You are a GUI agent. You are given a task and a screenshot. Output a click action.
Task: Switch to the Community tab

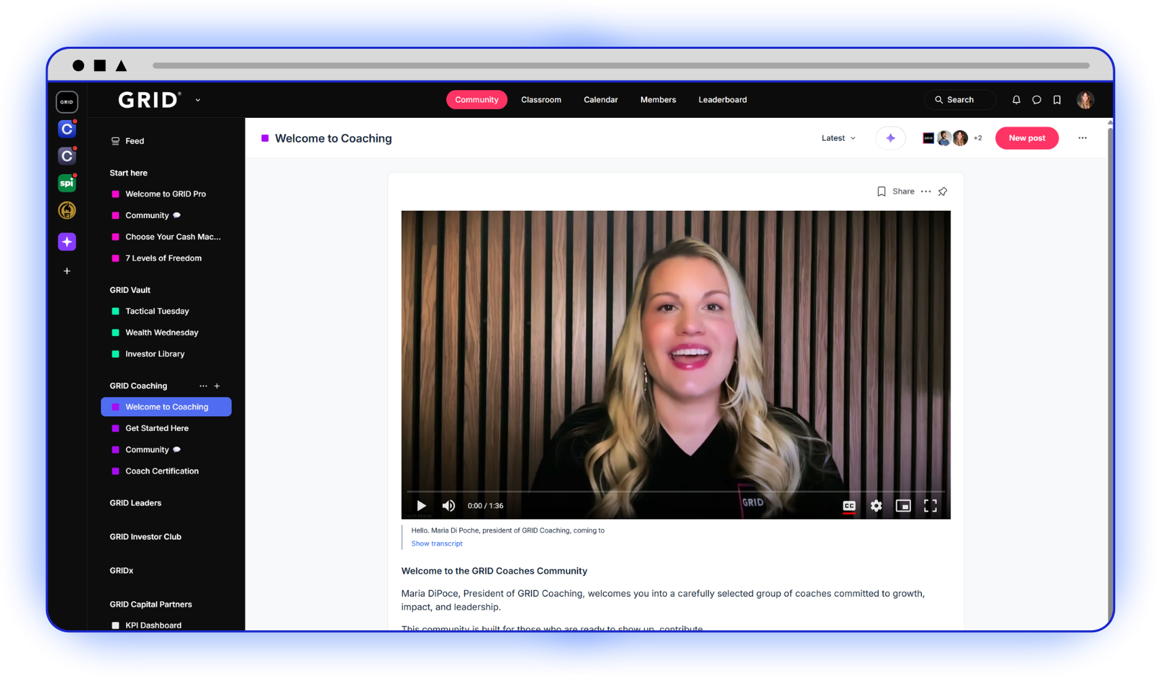click(x=477, y=100)
